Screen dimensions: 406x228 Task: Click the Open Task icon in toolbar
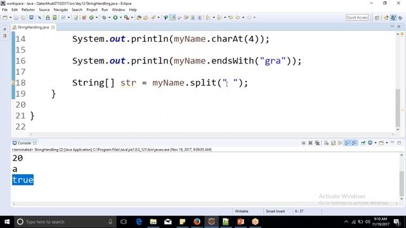pos(146,18)
